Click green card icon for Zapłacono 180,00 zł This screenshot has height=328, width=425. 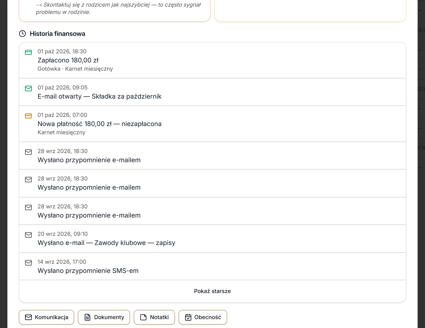28,52
